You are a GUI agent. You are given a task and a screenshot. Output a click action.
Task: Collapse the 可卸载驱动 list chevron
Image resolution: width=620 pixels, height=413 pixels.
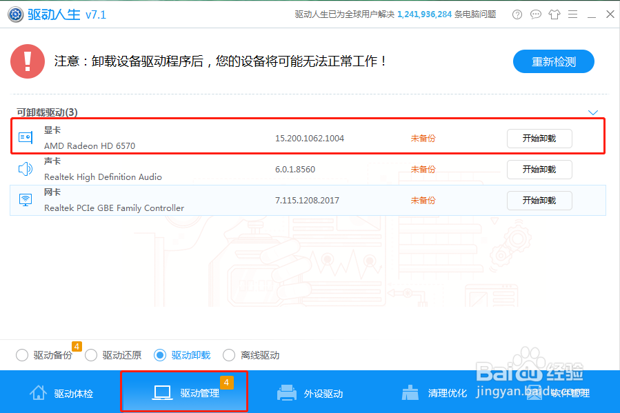tap(592, 112)
